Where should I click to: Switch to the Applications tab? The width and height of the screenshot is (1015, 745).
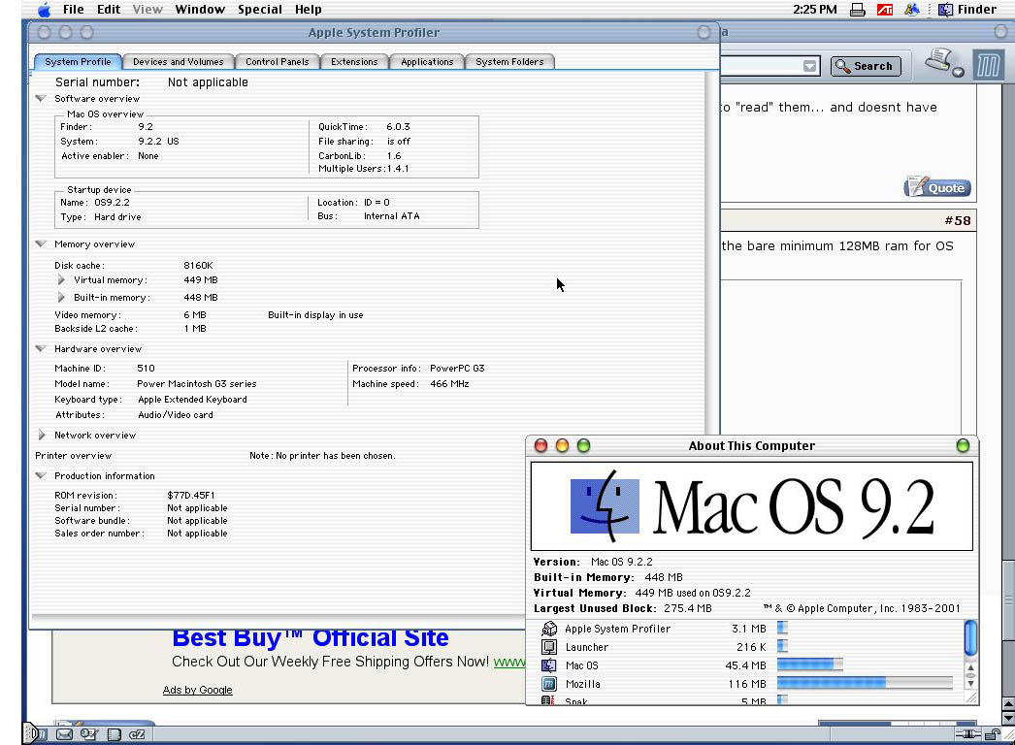click(427, 61)
